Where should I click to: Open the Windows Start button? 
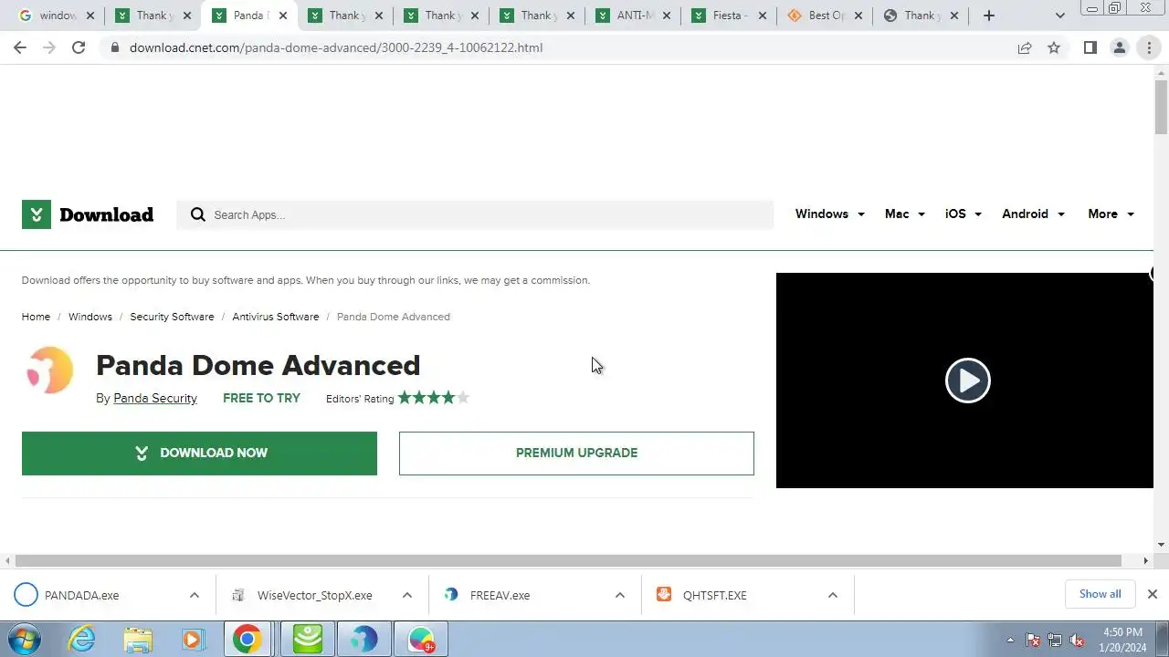click(x=25, y=639)
